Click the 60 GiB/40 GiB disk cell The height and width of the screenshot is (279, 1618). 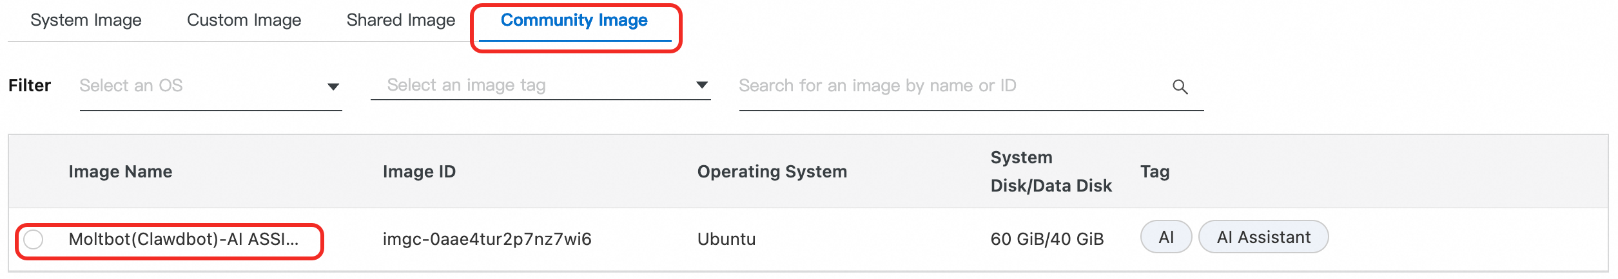1047,240
